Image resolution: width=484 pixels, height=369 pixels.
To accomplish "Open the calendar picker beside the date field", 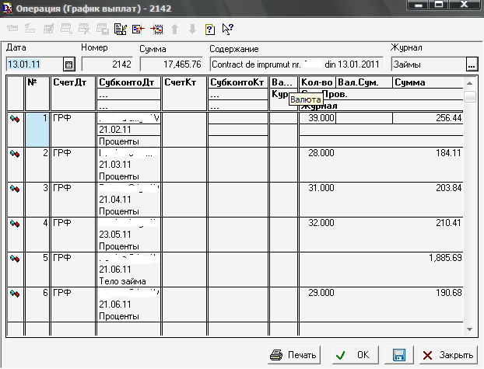I will point(68,64).
